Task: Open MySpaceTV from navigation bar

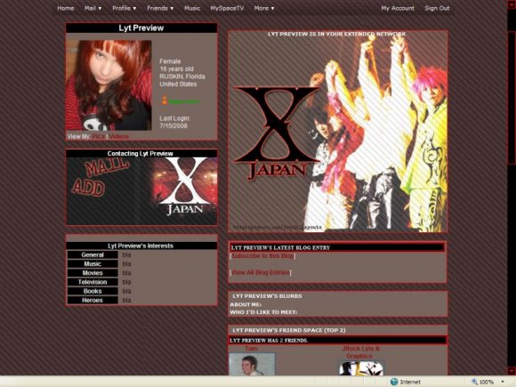Action: pos(227,8)
